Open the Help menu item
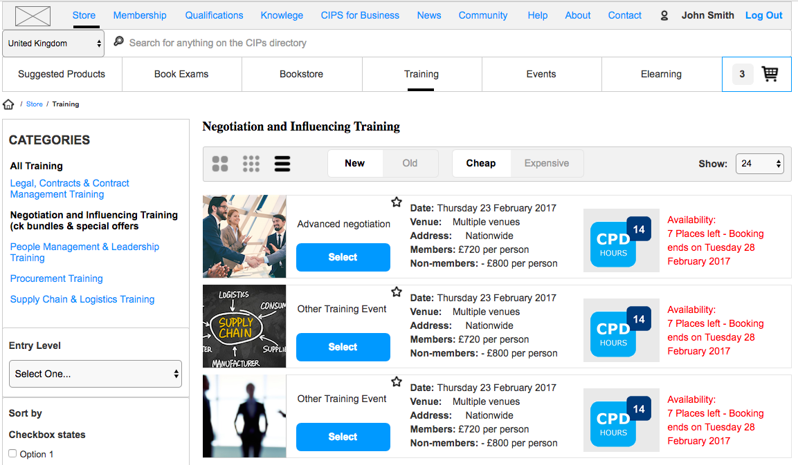 coord(538,15)
